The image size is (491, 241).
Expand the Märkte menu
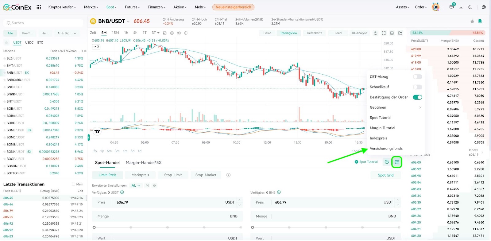91,7
